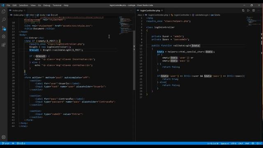Viewport: 263px width, 148px height.
Task: Click class folder breadcrumb in right editor
Action: click(140, 15)
